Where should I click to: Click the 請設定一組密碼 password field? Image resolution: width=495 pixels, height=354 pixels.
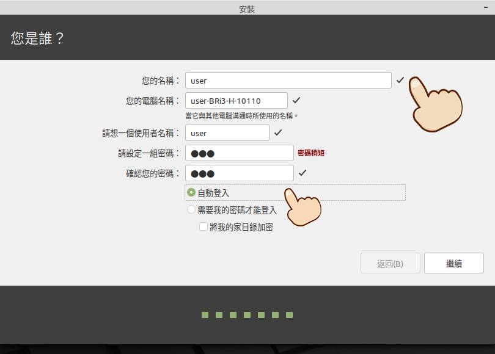coord(240,153)
